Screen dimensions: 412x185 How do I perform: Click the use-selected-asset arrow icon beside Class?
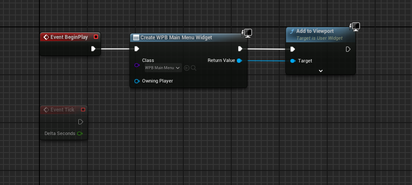pyautogui.click(x=187, y=68)
